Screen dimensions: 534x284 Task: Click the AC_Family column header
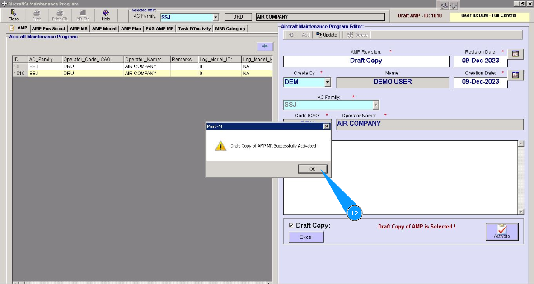45,59
